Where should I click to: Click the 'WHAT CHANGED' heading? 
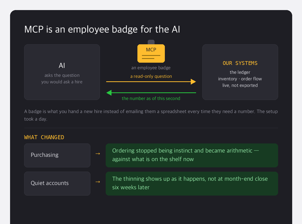click(44, 137)
